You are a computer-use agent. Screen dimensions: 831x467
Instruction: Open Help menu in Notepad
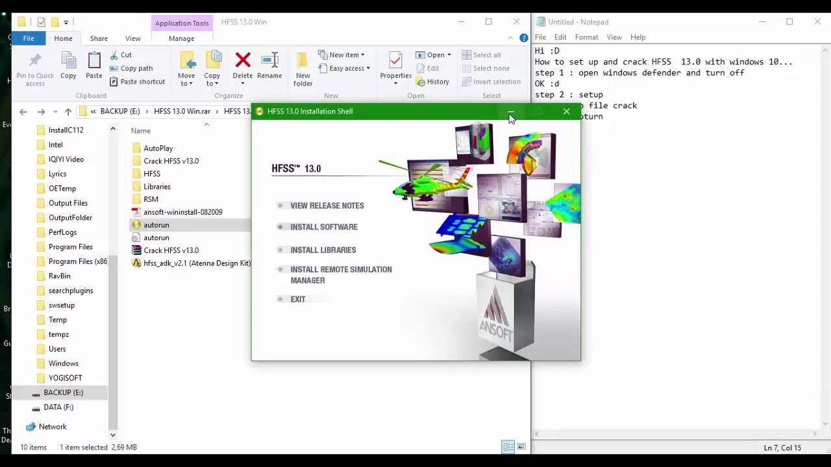click(638, 37)
